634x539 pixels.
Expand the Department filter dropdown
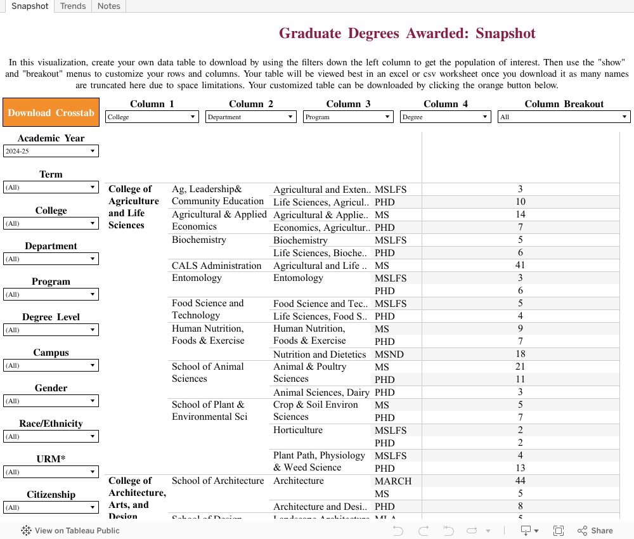[51, 259]
